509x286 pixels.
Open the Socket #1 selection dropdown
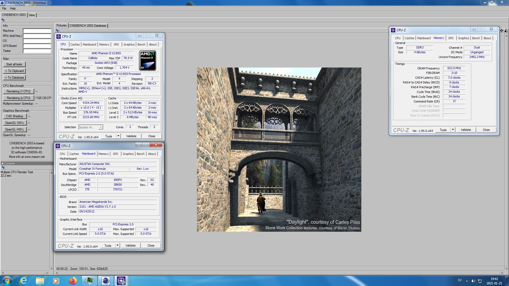tap(101, 127)
